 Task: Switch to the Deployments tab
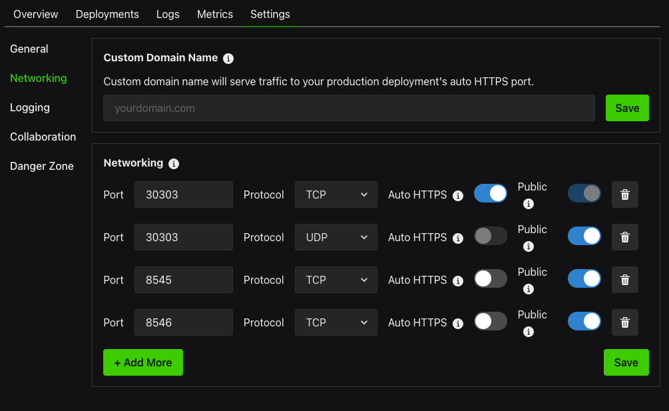click(107, 14)
